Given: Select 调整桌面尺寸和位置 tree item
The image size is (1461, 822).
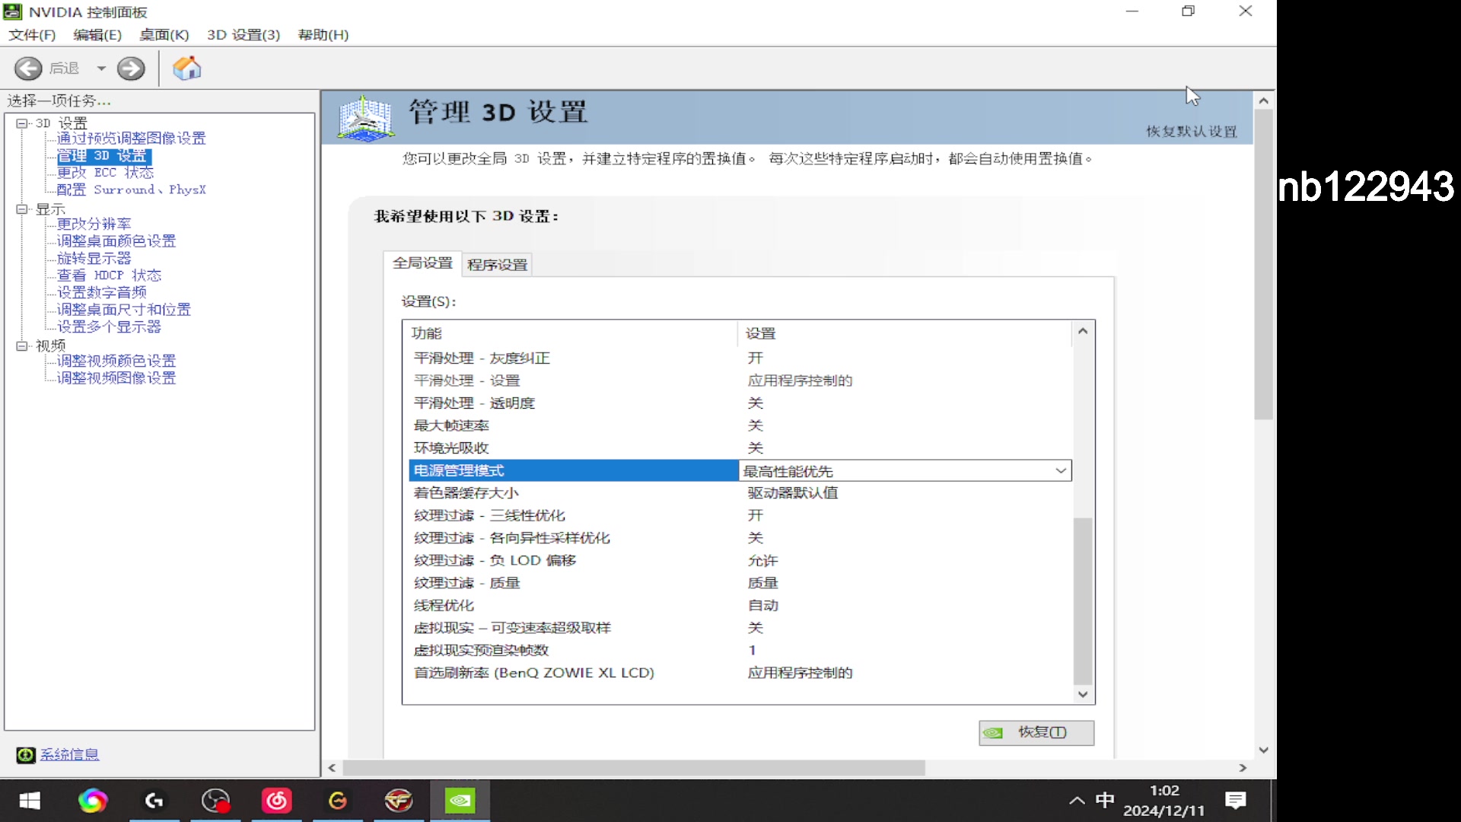Looking at the screenshot, I should point(124,310).
